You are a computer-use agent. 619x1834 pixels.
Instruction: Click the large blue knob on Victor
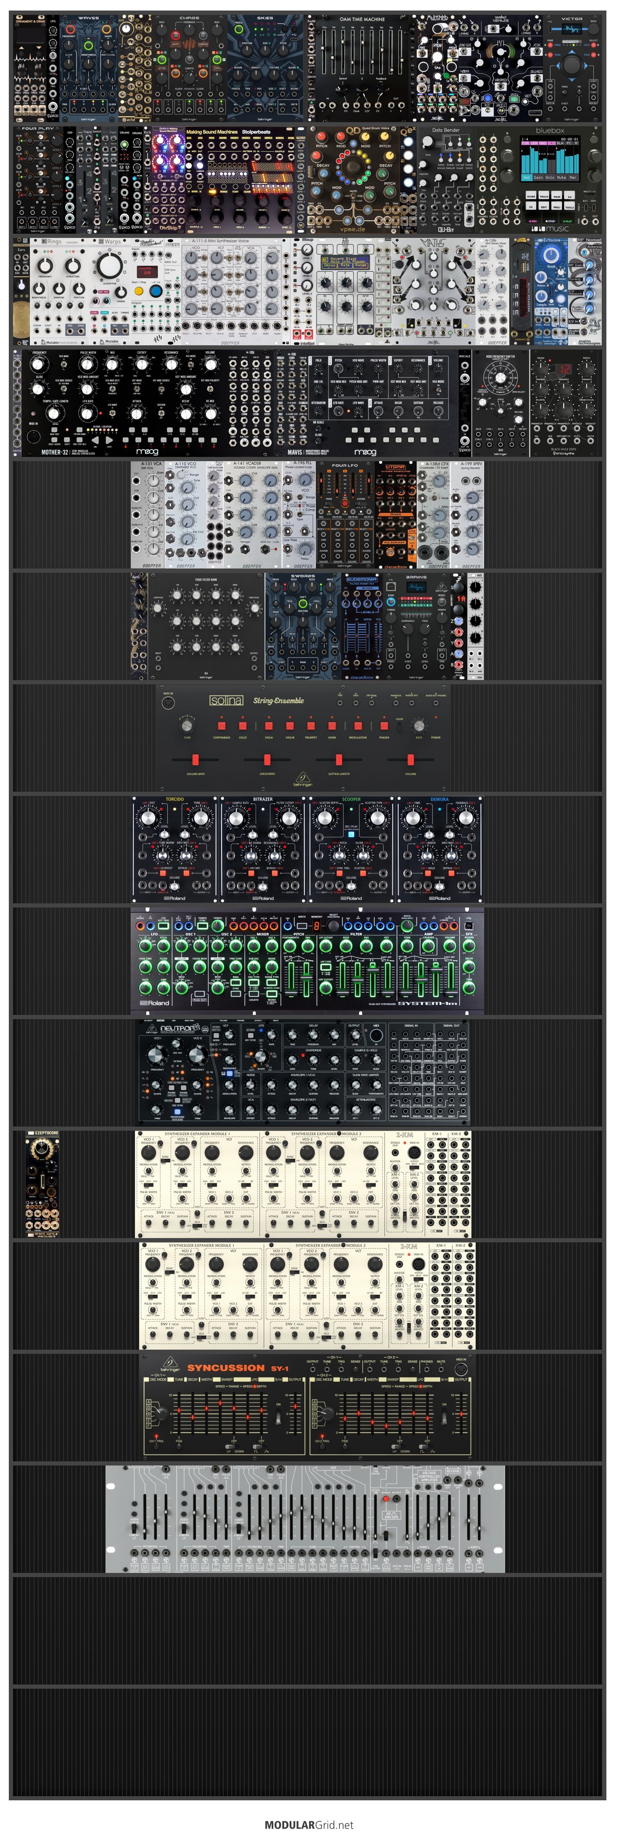pos(571,66)
